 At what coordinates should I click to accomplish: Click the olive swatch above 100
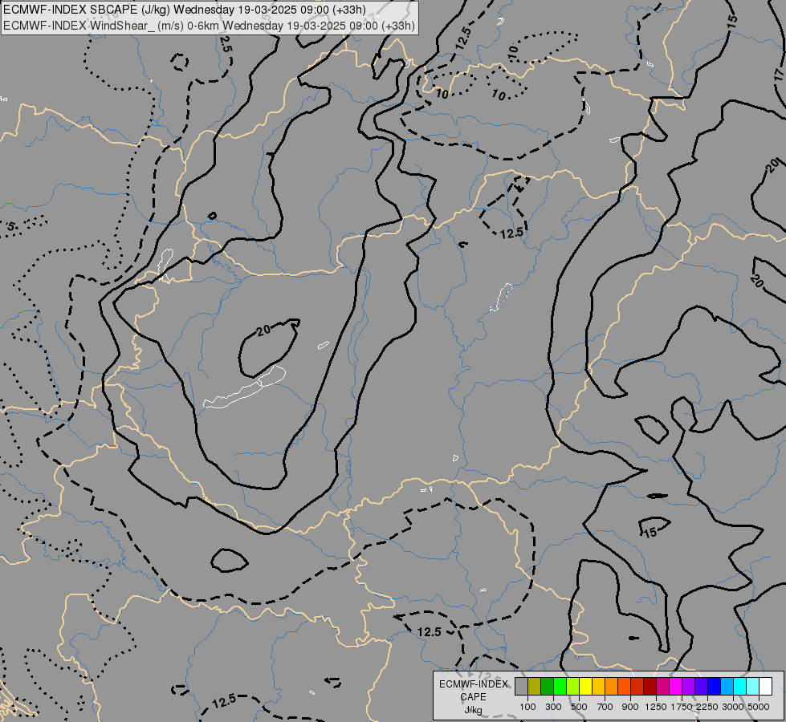535,686
